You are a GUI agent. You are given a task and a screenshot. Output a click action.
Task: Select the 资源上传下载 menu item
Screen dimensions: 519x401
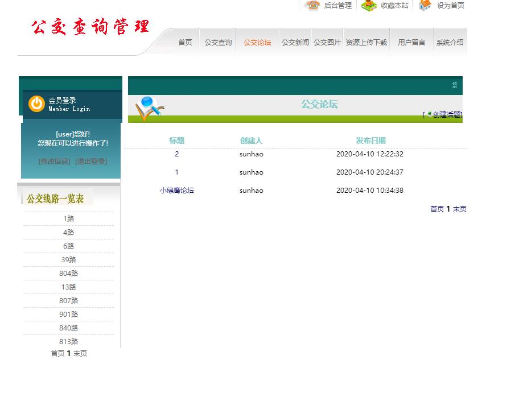click(366, 41)
